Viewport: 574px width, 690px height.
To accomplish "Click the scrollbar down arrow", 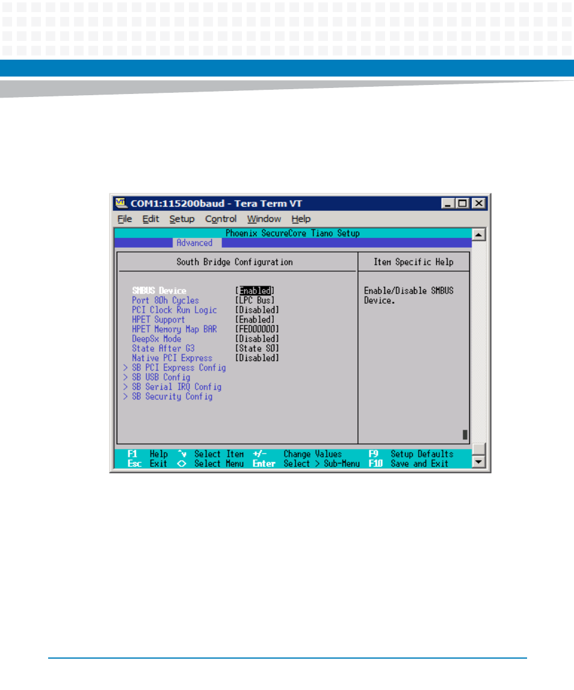I will [478, 462].
